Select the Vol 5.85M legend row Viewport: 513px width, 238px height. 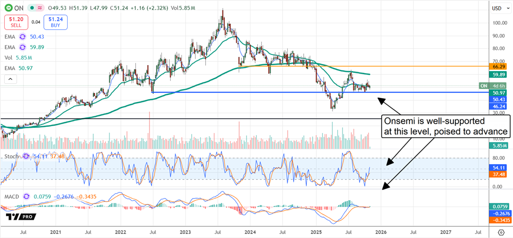(18, 58)
